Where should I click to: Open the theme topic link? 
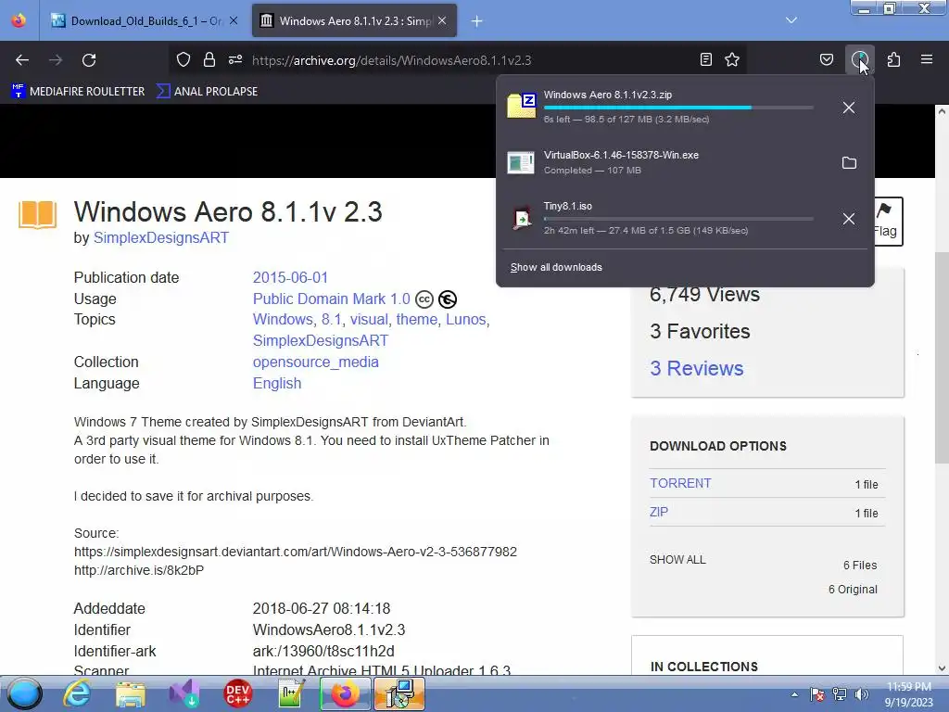click(416, 319)
